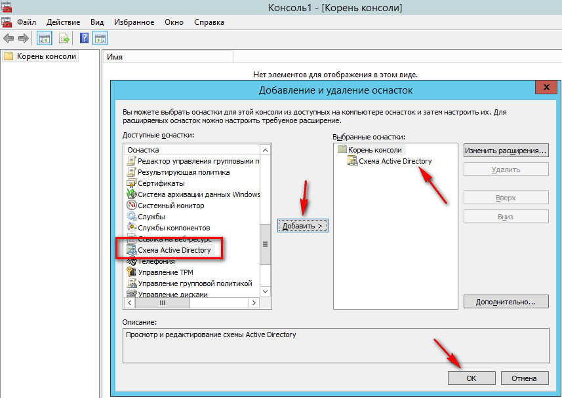Click the Корень консоли folder icon in left tree
The image size is (562, 398).
pyautogui.click(x=9, y=56)
